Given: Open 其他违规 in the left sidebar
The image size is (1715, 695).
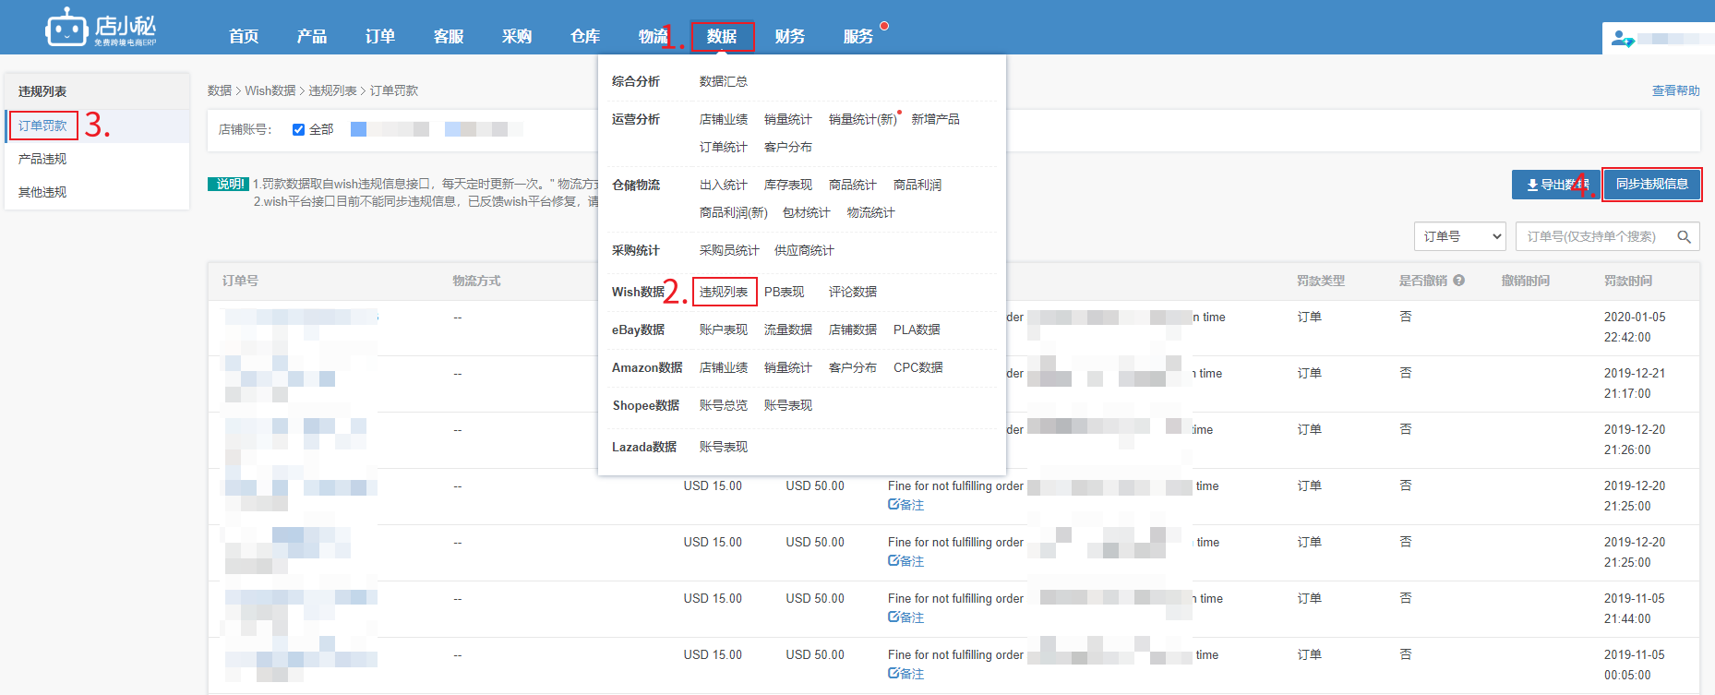Looking at the screenshot, I should (x=42, y=192).
